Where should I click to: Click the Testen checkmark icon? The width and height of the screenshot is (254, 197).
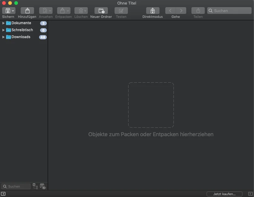(121, 11)
